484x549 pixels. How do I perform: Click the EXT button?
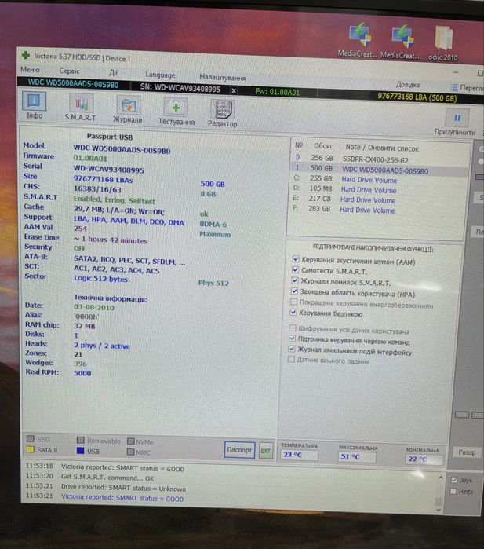[265, 451]
